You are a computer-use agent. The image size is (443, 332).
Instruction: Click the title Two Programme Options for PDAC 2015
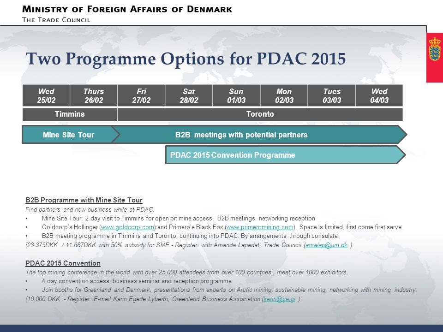(186, 59)
